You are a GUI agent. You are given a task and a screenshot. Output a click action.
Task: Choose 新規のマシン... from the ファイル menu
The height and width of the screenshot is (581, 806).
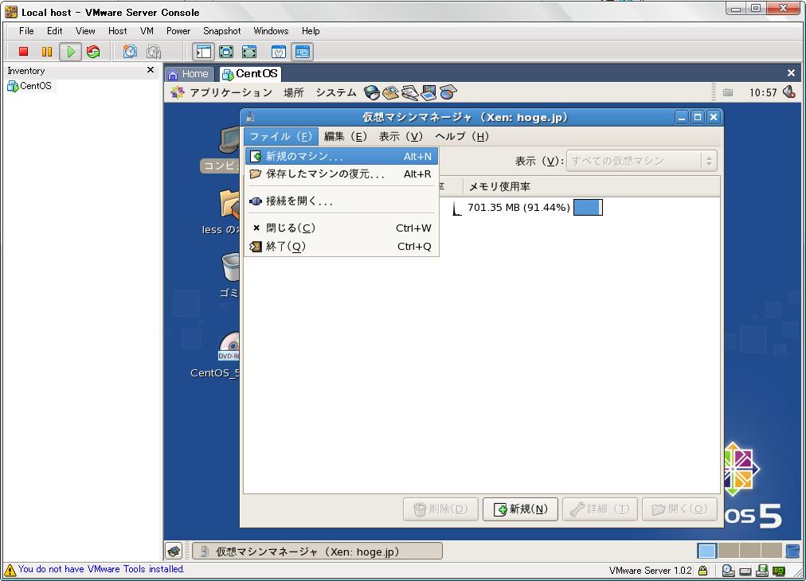click(342, 156)
